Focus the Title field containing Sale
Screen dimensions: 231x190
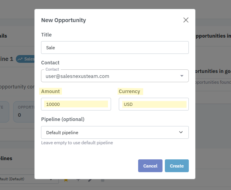click(115, 48)
